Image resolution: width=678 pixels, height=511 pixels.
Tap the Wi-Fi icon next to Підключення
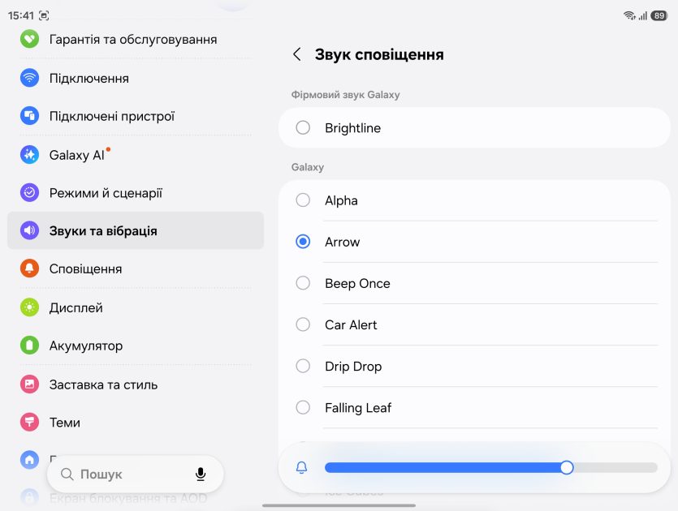29,78
